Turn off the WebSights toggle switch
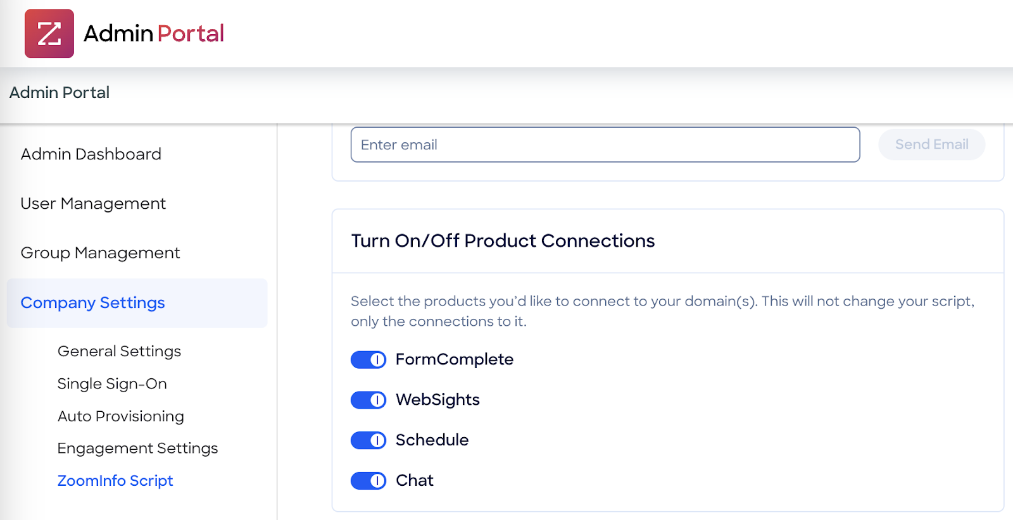Screen dimensions: 1013x520 [x=368, y=400]
